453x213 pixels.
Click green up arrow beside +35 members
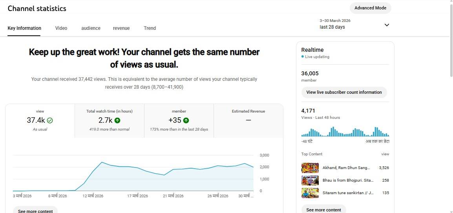[x=186, y=120]
